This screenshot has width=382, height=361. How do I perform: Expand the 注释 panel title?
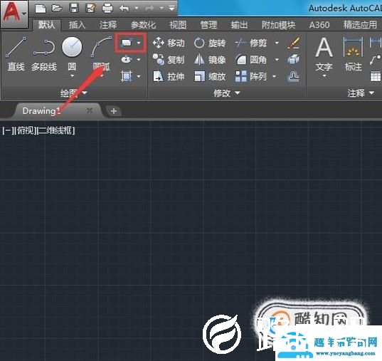(361, 93)
